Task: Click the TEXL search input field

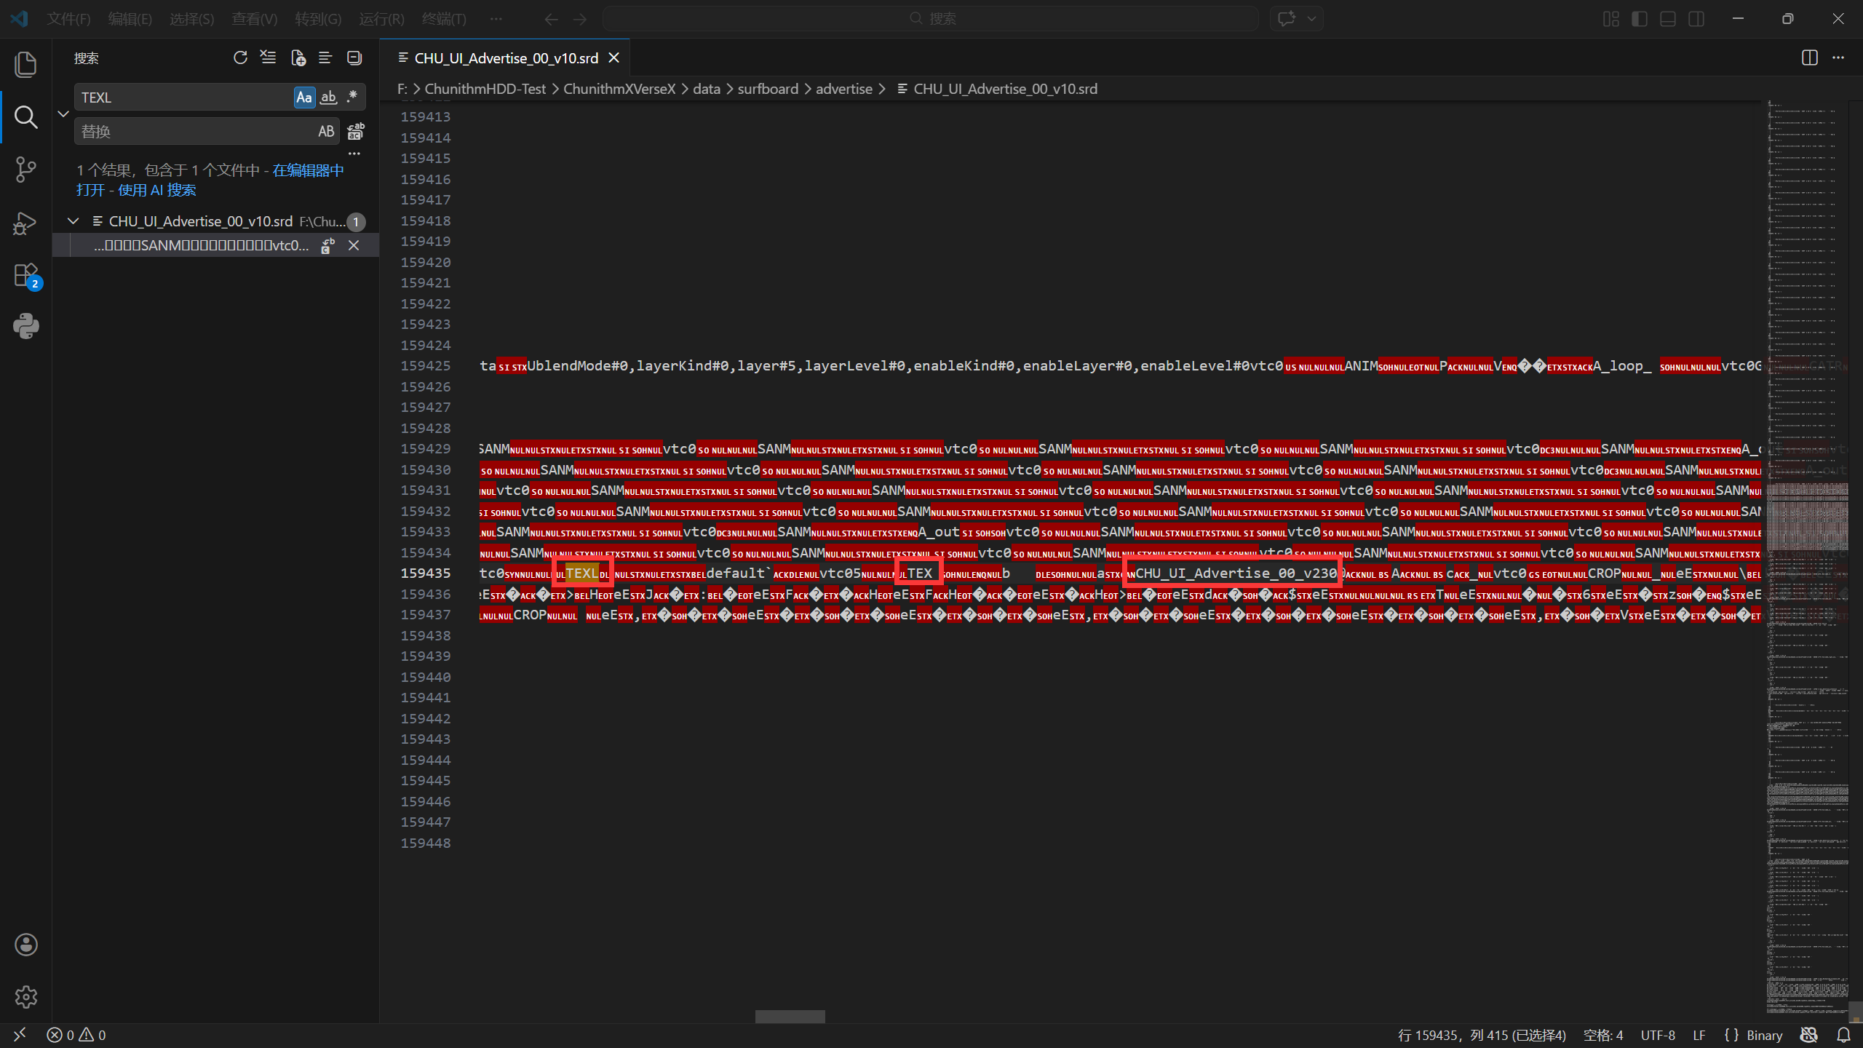Action: click(182, 98)
